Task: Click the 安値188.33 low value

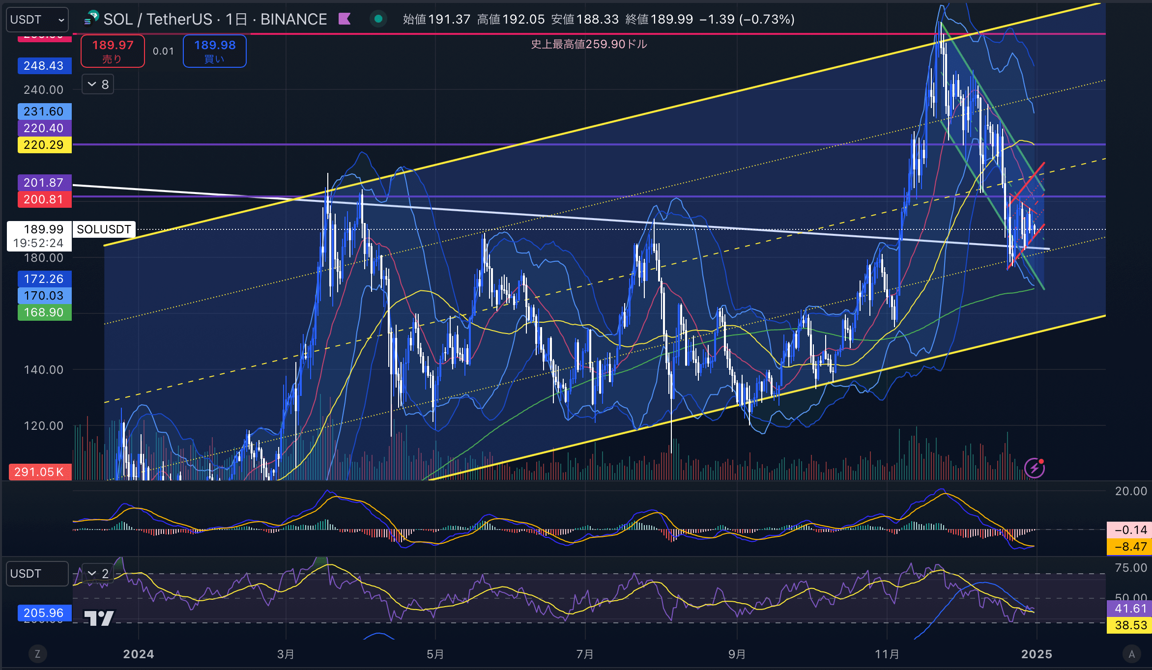Action: (x=585, y=19)
